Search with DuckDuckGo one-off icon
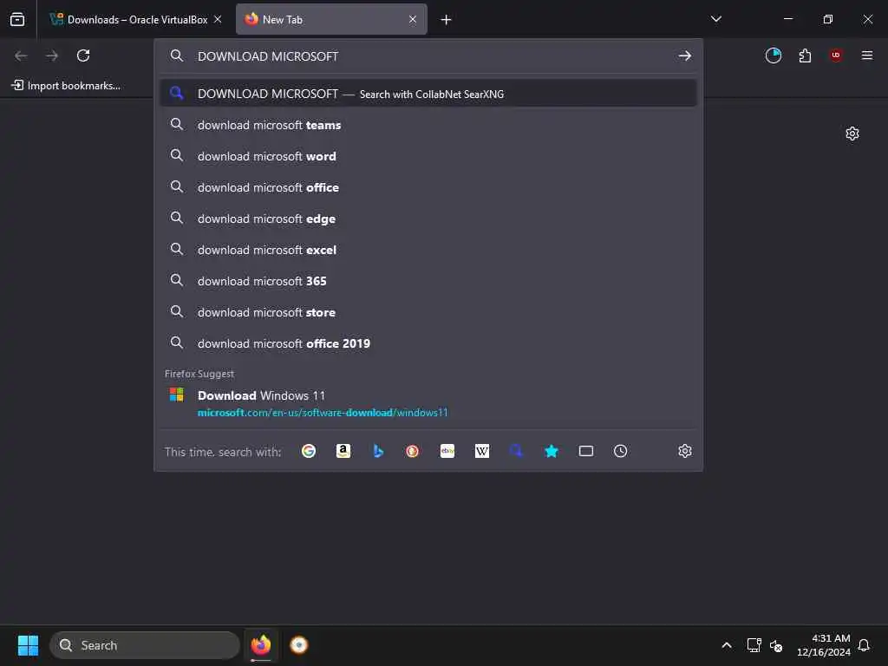888x666 pixels. coord(412,451)
